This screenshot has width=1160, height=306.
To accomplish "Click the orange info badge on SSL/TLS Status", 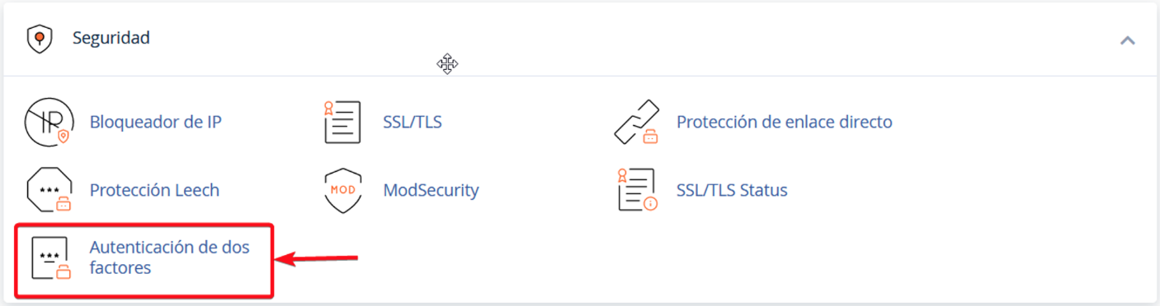I will pyautogui.click(x=651, y=204).
